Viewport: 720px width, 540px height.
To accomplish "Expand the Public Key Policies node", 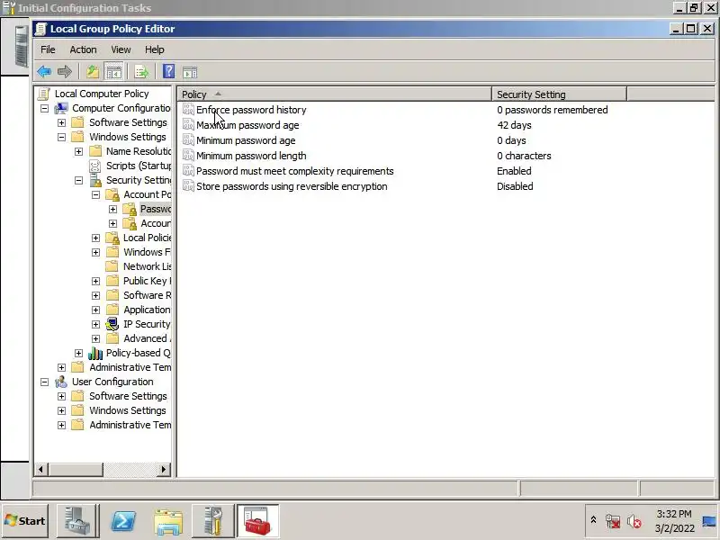I will tap(95, 281).
